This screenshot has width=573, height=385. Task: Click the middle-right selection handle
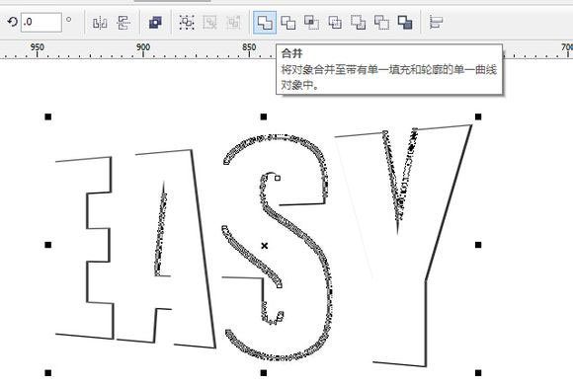(478, 245)
